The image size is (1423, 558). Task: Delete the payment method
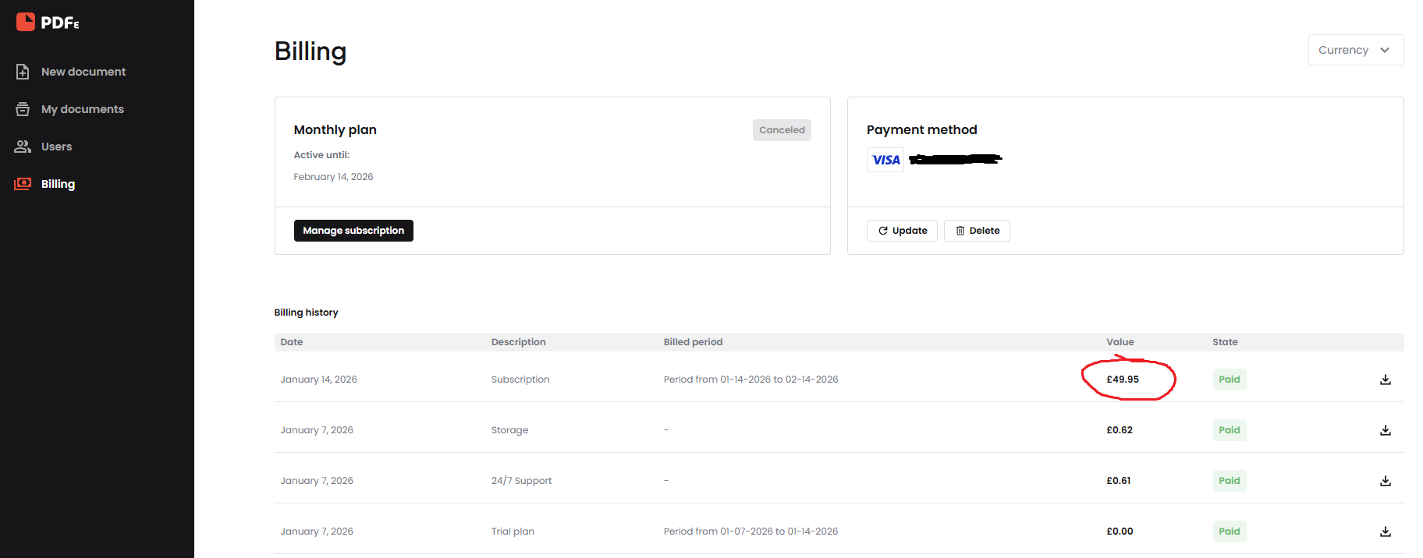tap(977, 231)
